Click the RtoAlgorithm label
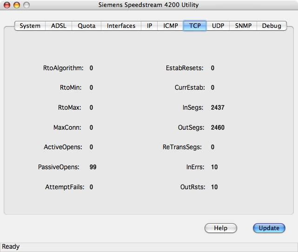This screenshot has height=252, width=298. click(63, 68)
